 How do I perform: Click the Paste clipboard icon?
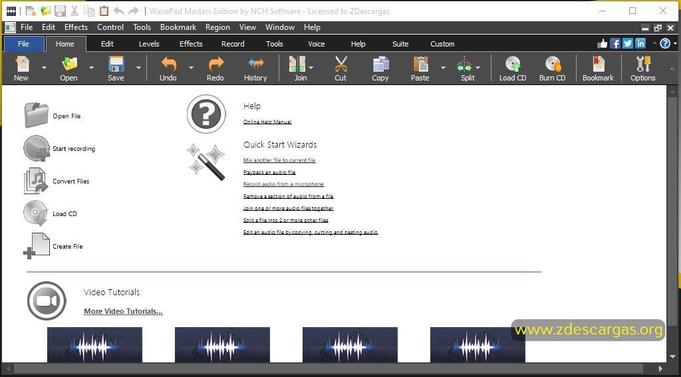[420, 64]
